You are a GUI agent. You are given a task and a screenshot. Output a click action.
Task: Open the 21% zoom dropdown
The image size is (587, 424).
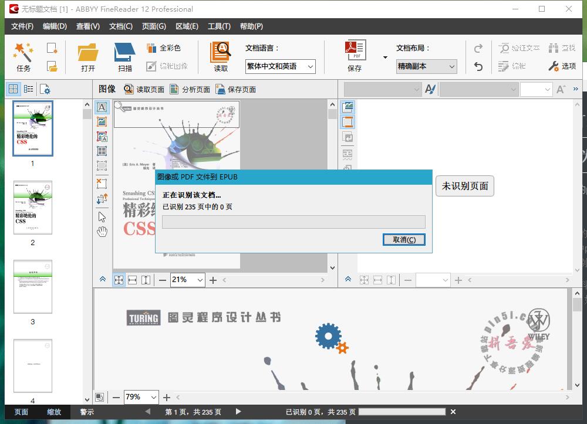coord(200,280)
